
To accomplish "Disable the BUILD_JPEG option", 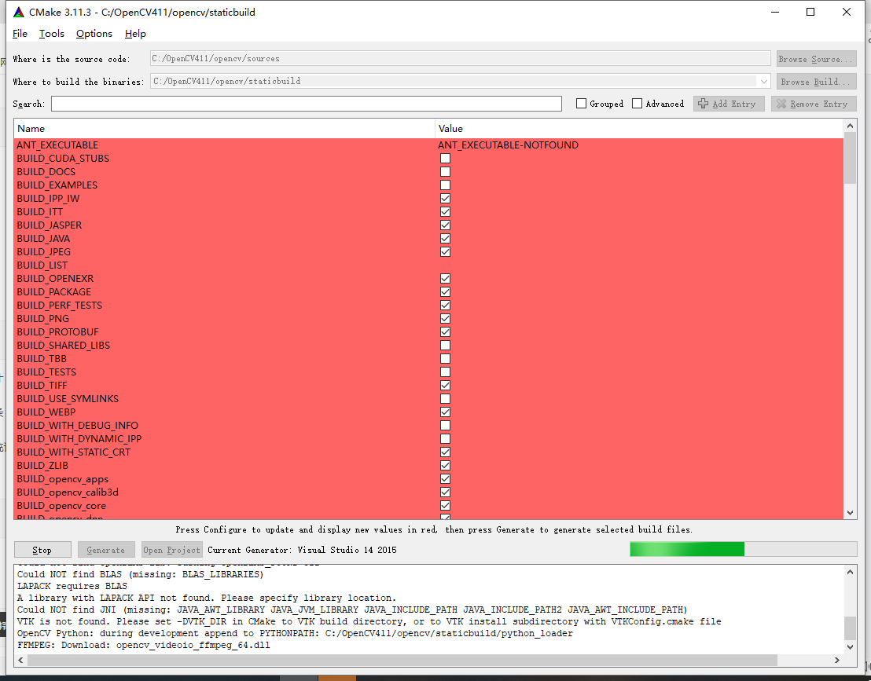I will [446, 251].
